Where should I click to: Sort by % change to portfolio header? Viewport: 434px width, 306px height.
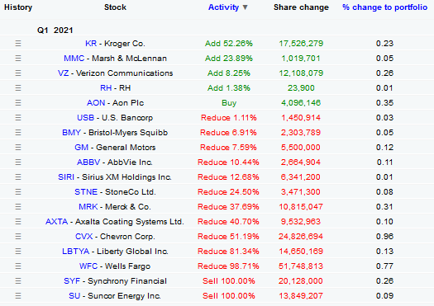point(384,7)
